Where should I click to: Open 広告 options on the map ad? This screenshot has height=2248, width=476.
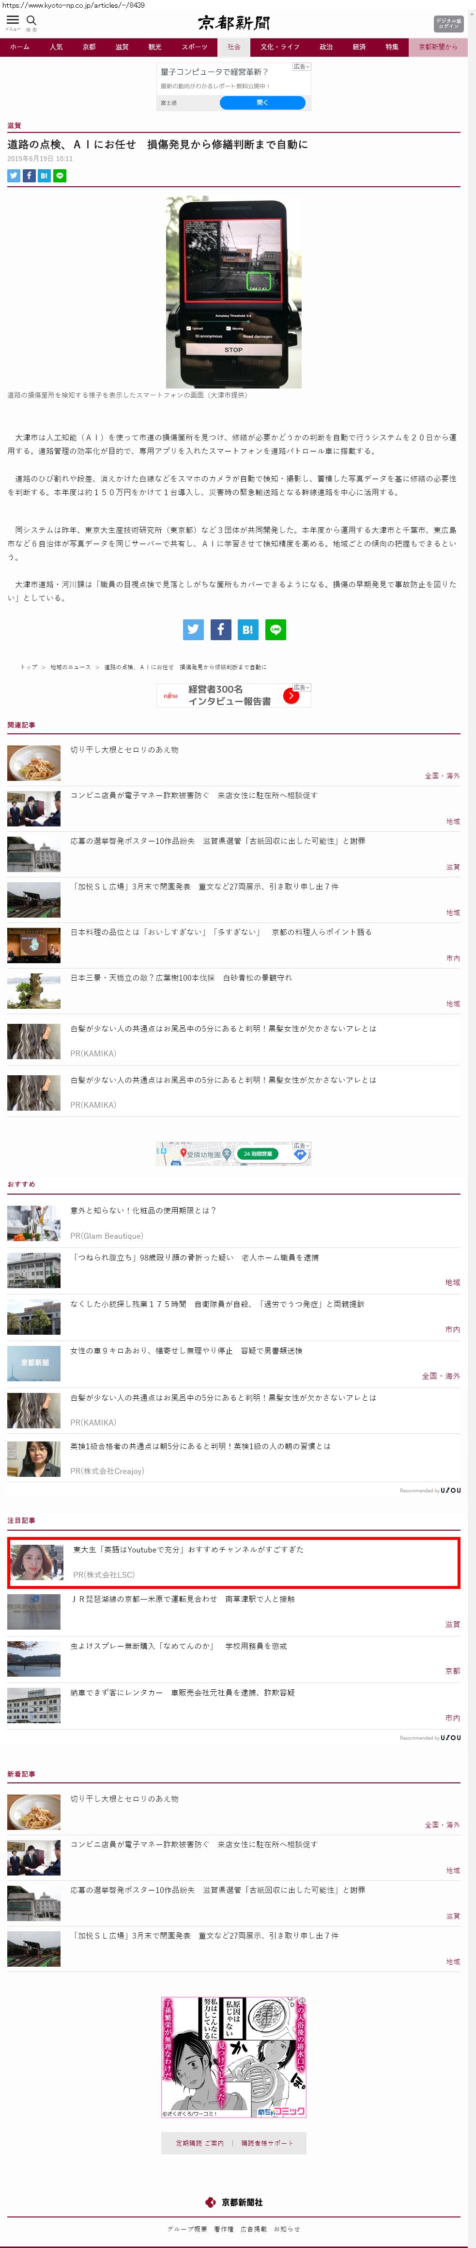[302, 1145]
